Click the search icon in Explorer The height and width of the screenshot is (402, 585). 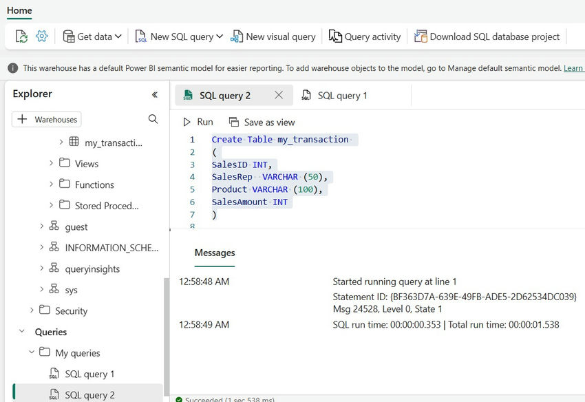tap(153, 119)
